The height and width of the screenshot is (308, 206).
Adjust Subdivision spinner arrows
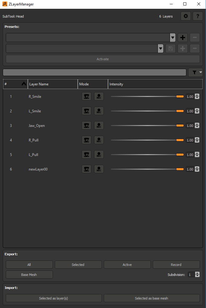[197, 275]
